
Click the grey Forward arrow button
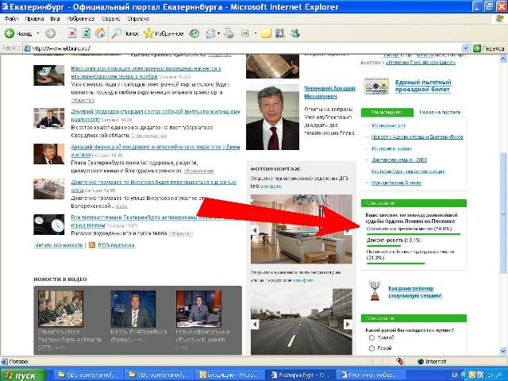coord(50,33)
